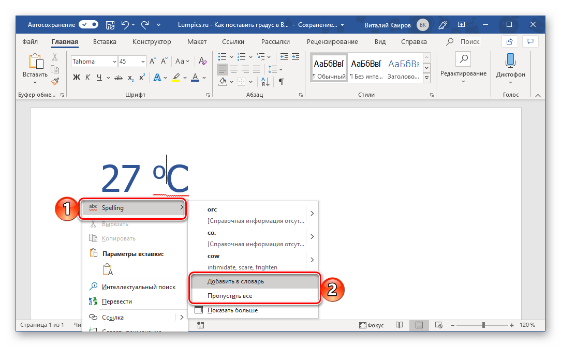The image size is (561, 347).
Task: Click the Editing magnifier icon
Action: click(x=463, y=59)
